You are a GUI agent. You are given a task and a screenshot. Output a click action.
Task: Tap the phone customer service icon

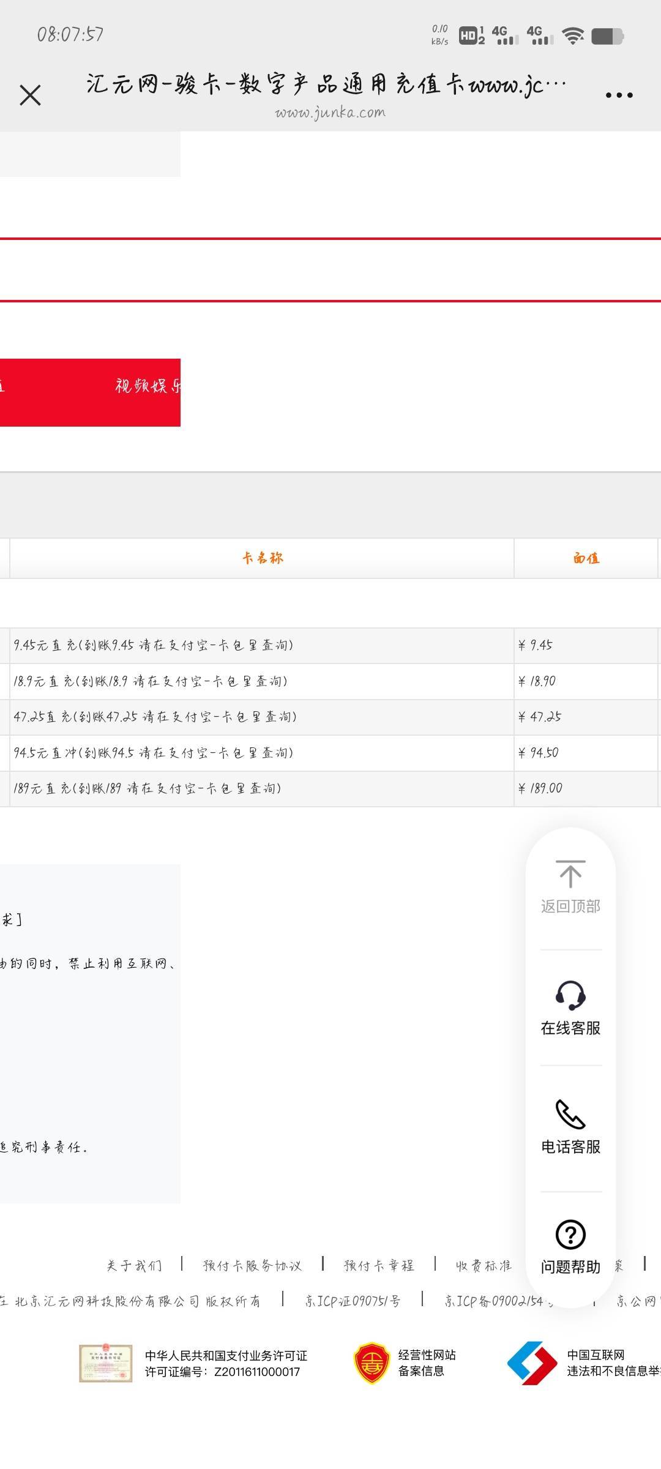point(570,1114)
